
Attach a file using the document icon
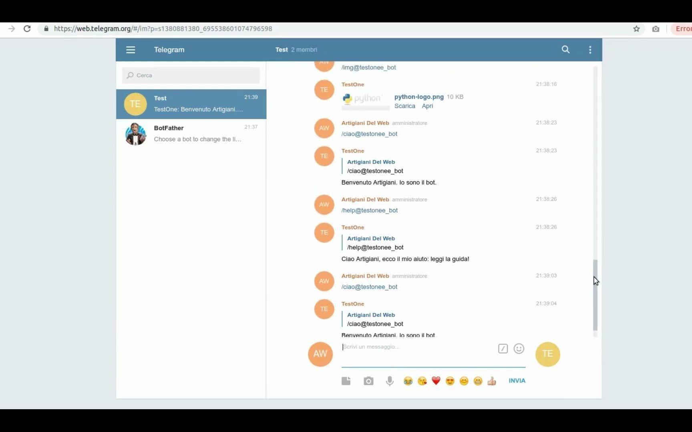tap(346, 381)
